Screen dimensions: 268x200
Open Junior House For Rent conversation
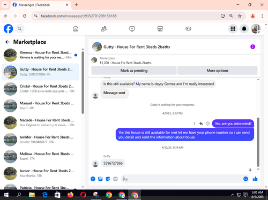40,173
